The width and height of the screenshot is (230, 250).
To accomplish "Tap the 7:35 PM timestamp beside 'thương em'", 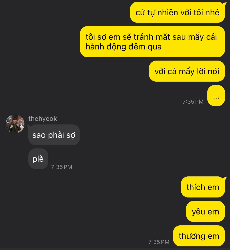I will pos(159,242).
